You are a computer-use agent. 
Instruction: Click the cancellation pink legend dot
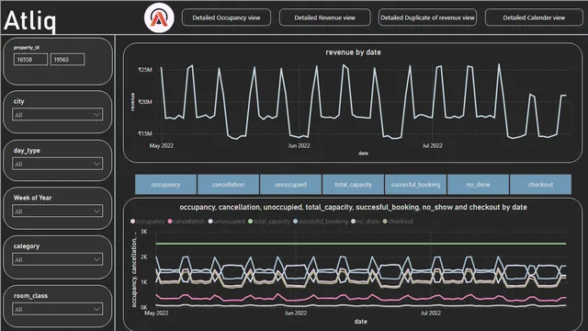click(x=170, y=222)
